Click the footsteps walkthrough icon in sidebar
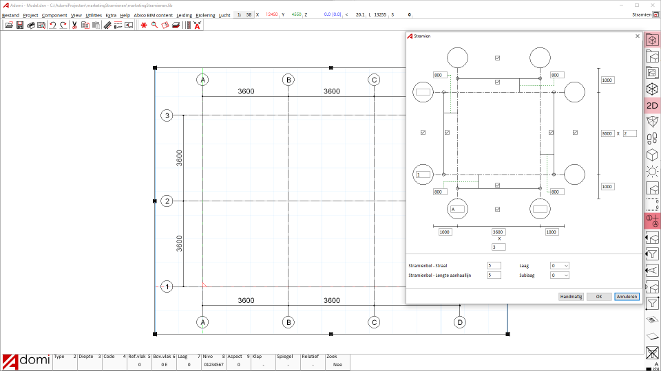The image size is (661, 371). [x=652, y=139]
